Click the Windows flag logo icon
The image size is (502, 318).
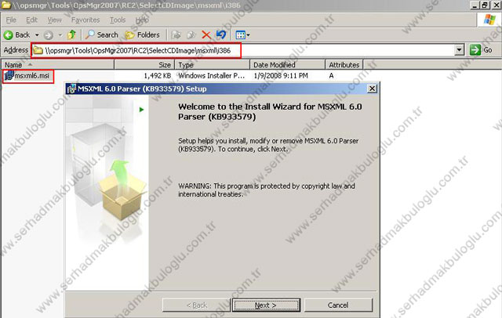(x=489, y=20)
